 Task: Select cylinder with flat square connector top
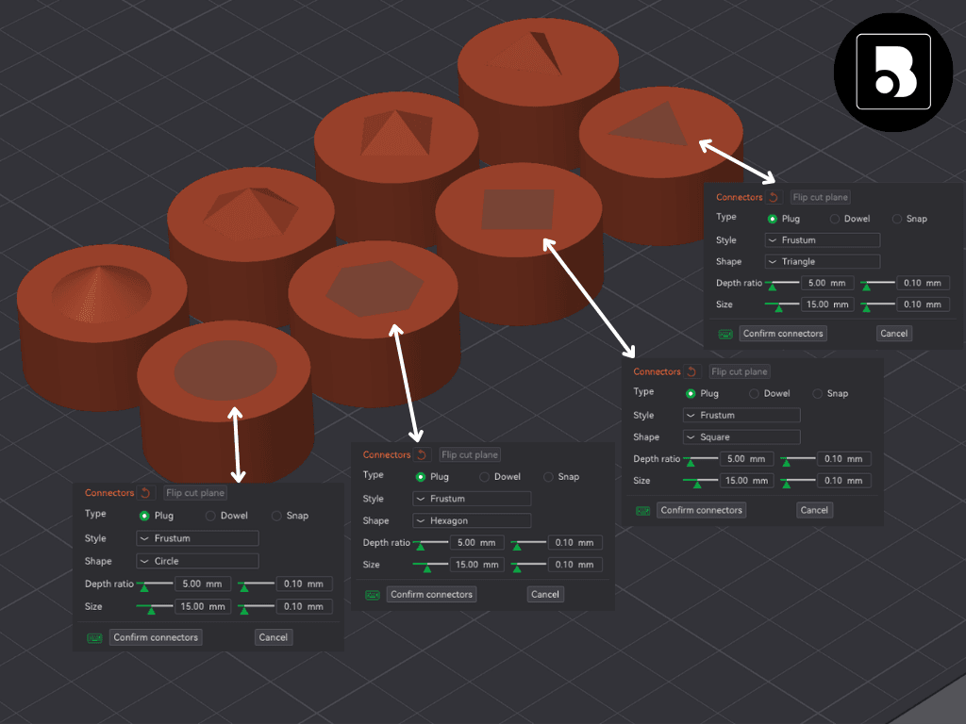point(519,246)
